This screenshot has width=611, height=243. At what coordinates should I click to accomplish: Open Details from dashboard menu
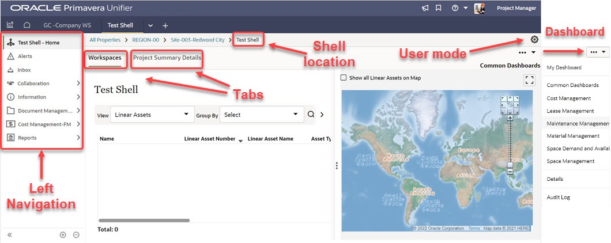tap(555, 179)
